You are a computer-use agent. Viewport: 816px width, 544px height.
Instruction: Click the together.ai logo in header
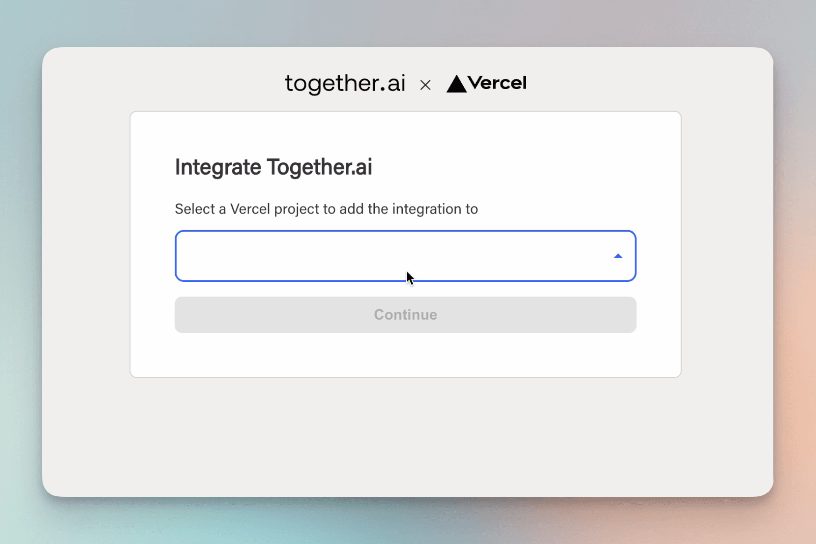click(345, 84)
